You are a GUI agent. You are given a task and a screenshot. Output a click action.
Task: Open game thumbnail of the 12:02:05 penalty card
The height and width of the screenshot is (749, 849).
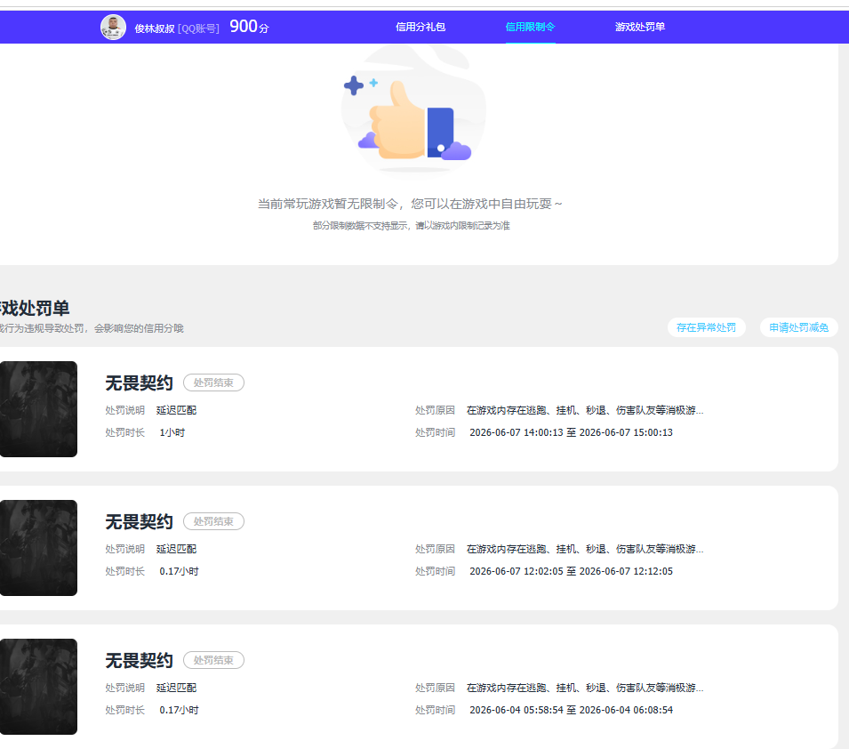click(38, 548)
